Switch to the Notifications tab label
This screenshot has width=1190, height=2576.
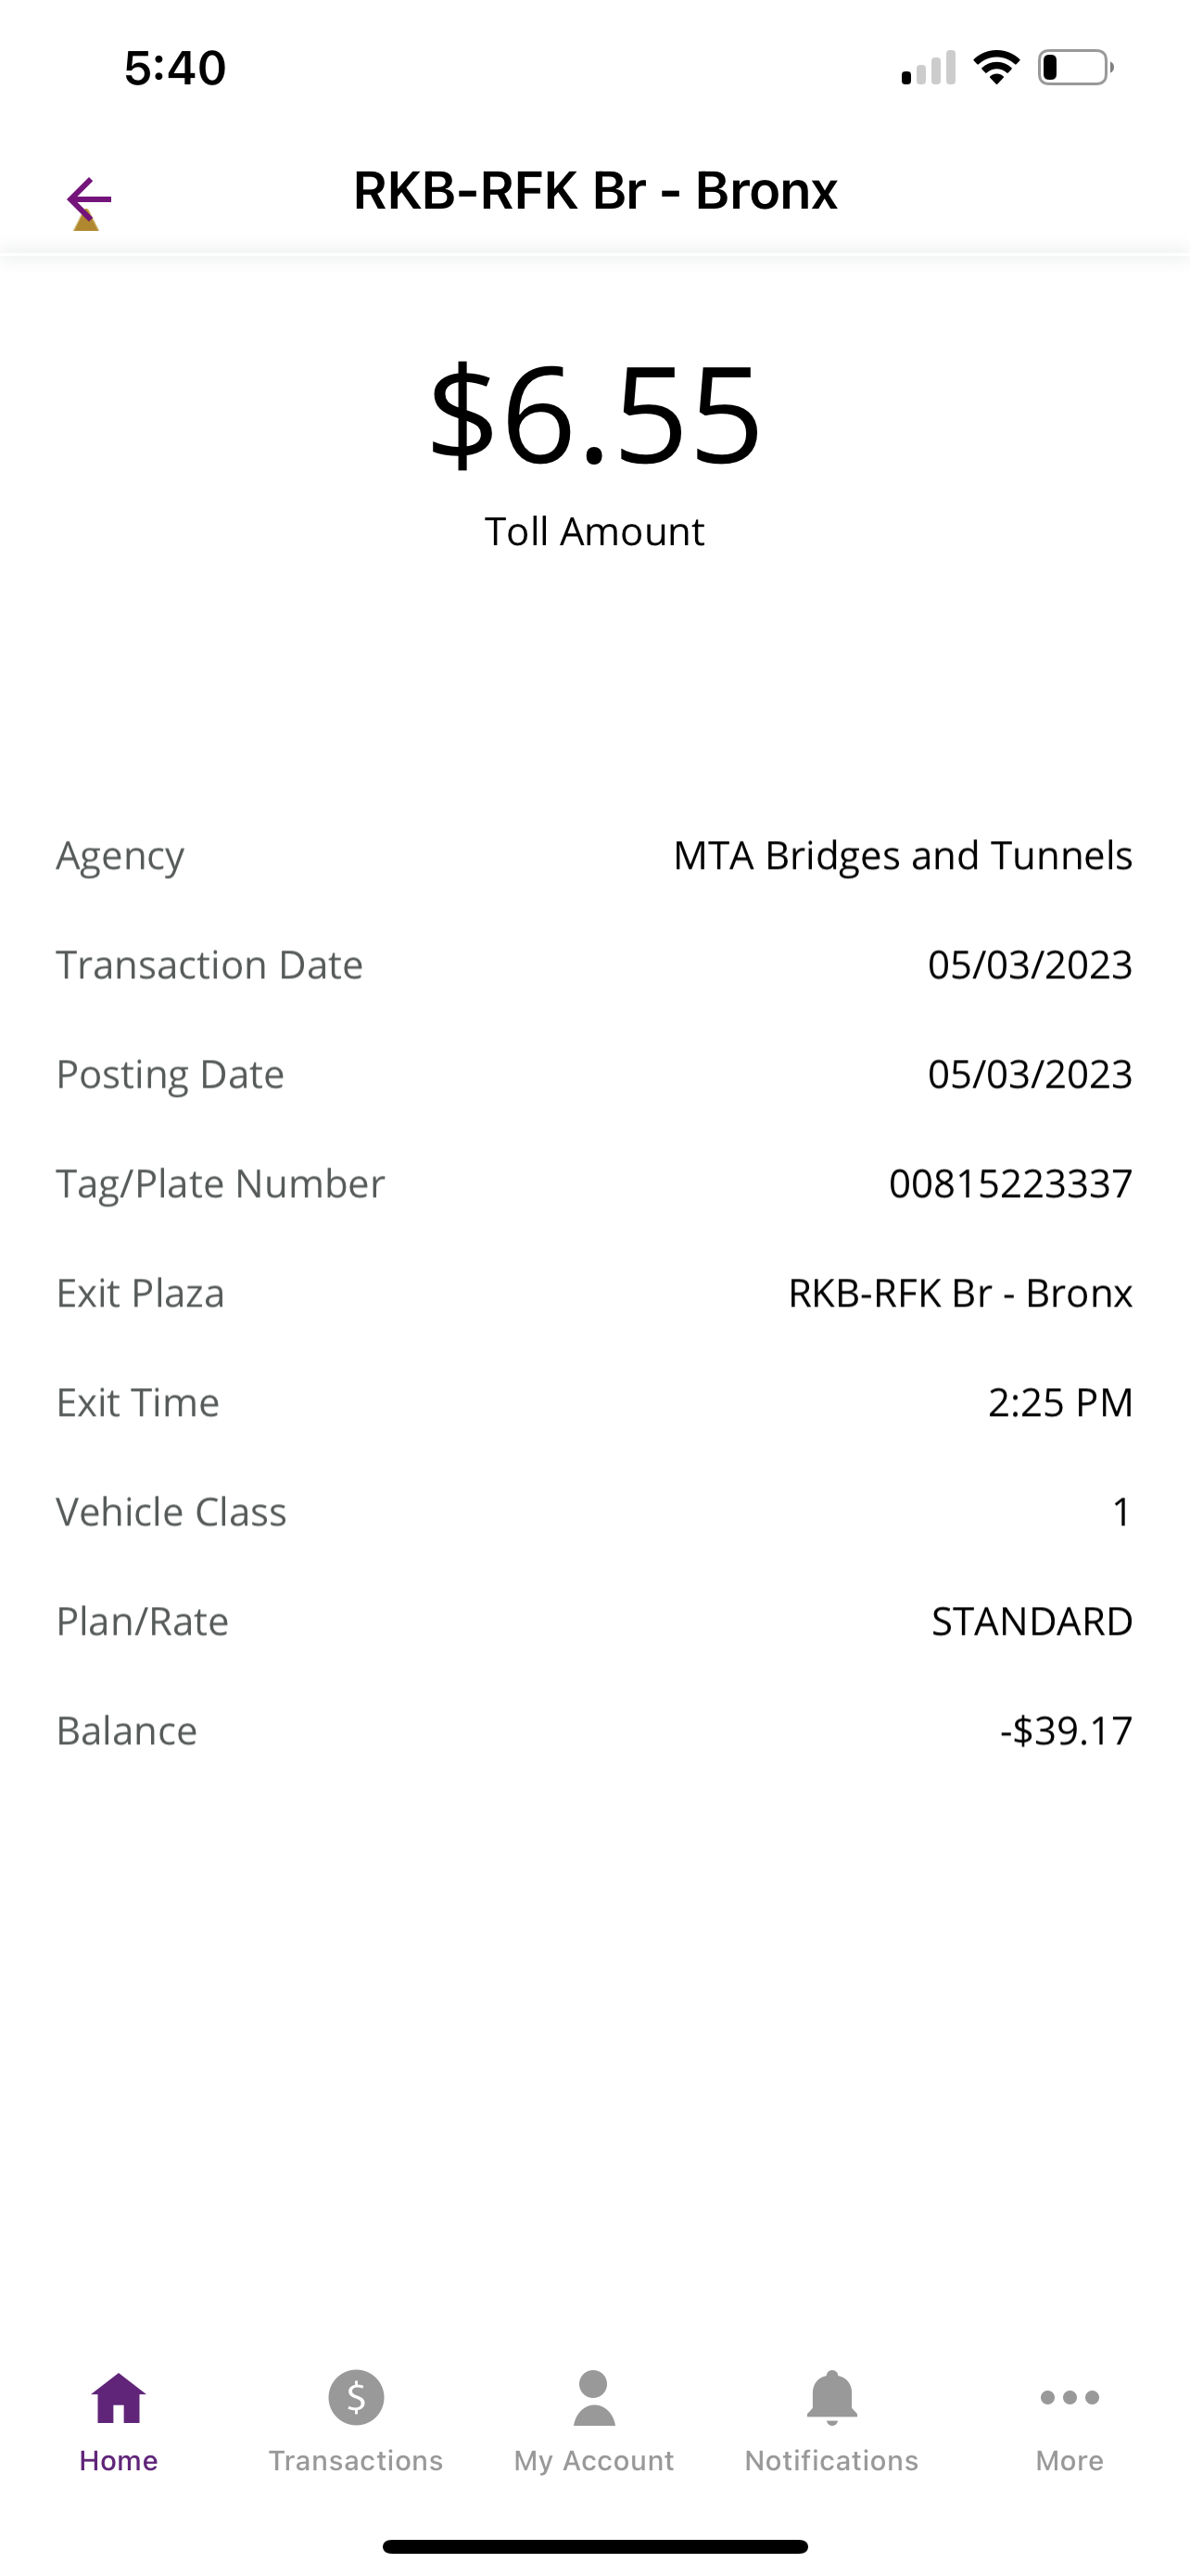(831, 2460)
